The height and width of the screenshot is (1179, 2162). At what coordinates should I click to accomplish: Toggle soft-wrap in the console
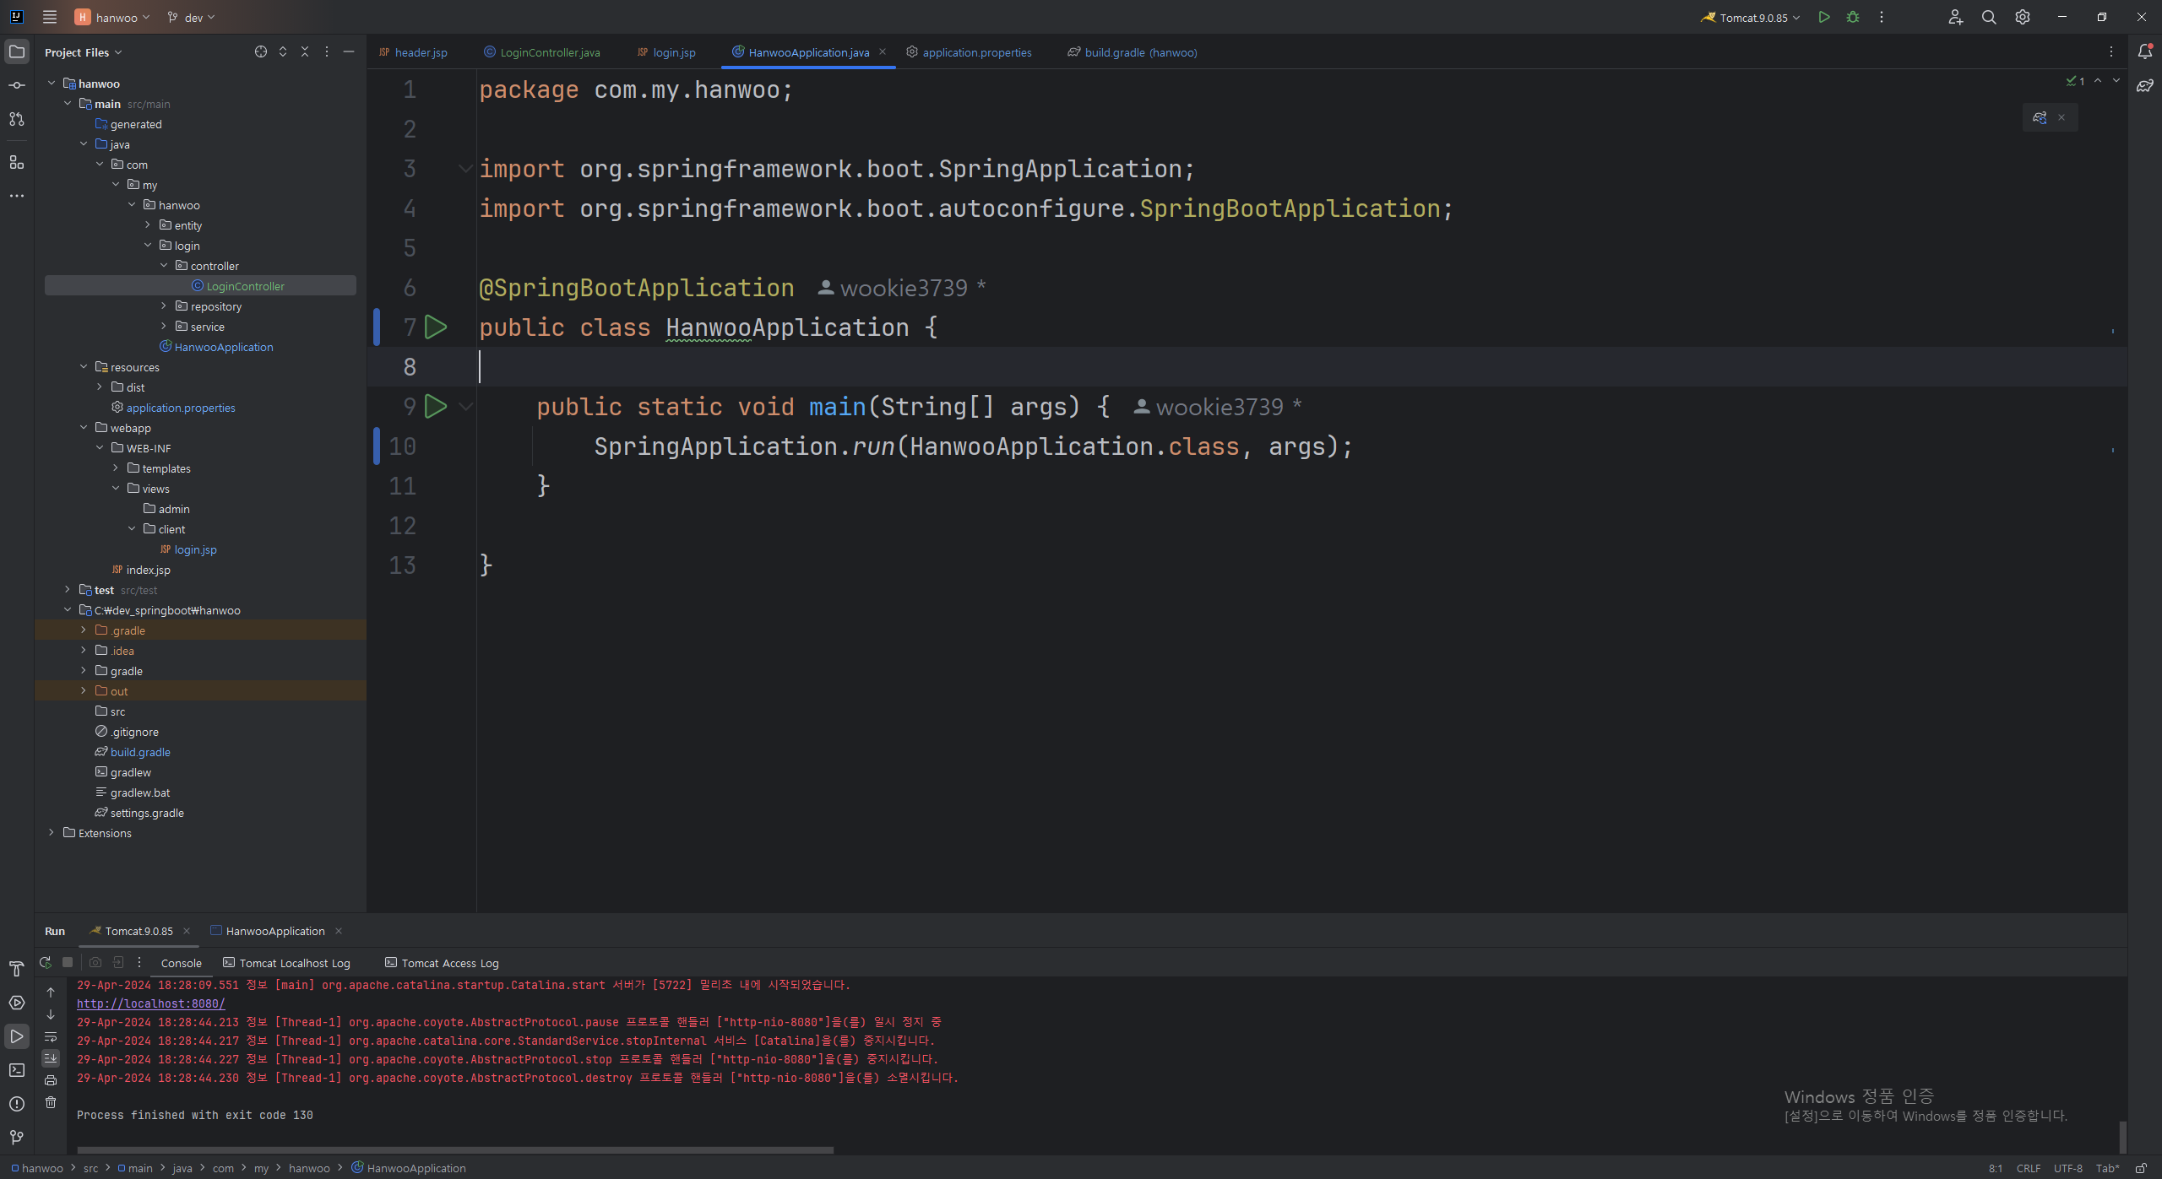pos(51,1036)
